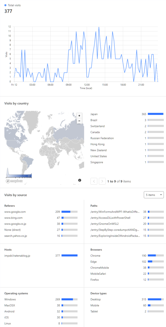Open the '5 items' dropdown
This screenshot has width=166, height=327.
154,195
